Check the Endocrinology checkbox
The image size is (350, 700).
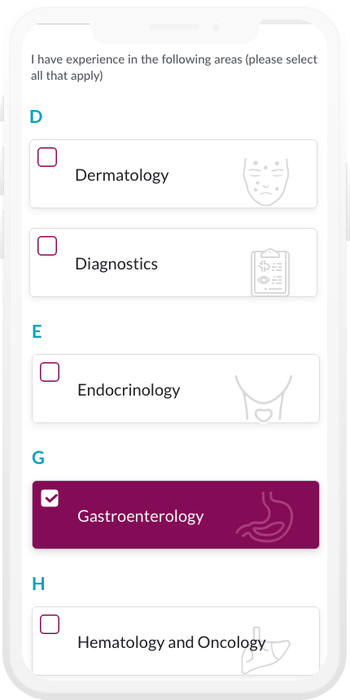[50, 372]
